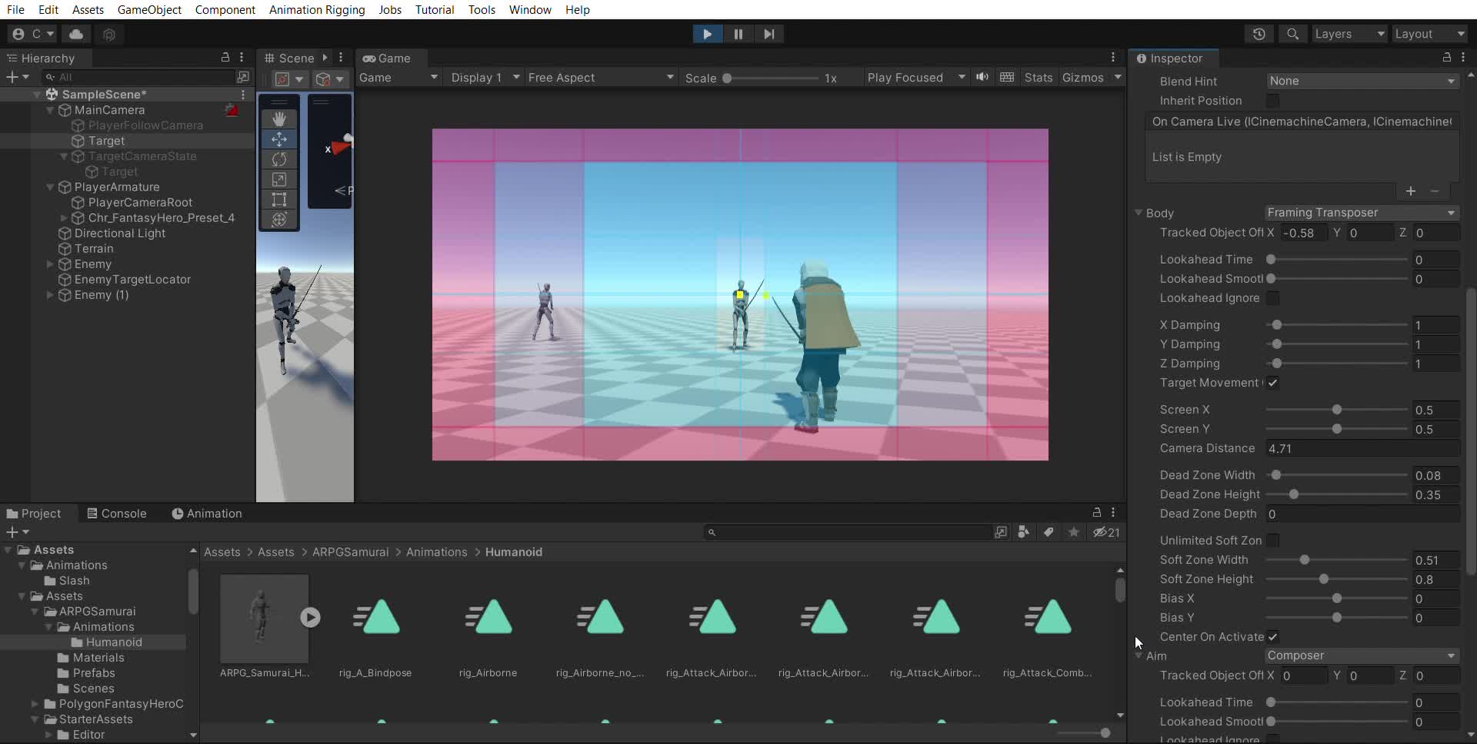Screen dimensions: 1477x744
Task: Click the Stats button in Game view
Action: [x=1038, y=78]
